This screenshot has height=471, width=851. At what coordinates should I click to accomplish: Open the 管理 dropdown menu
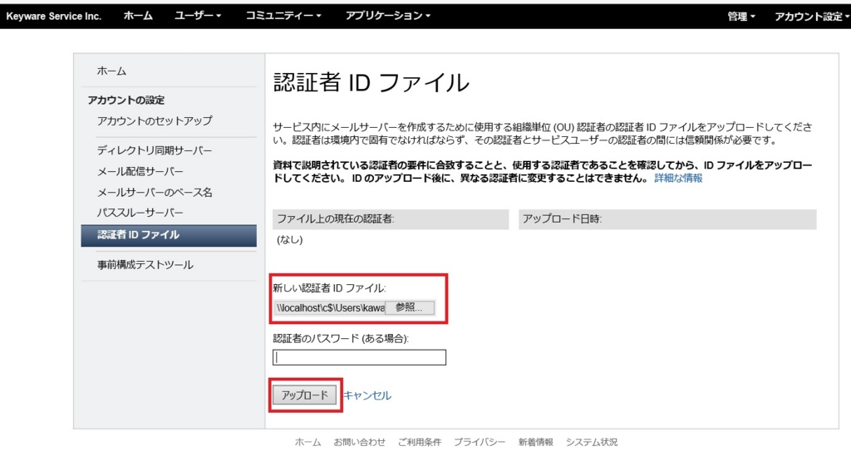(x=740, y=17)
